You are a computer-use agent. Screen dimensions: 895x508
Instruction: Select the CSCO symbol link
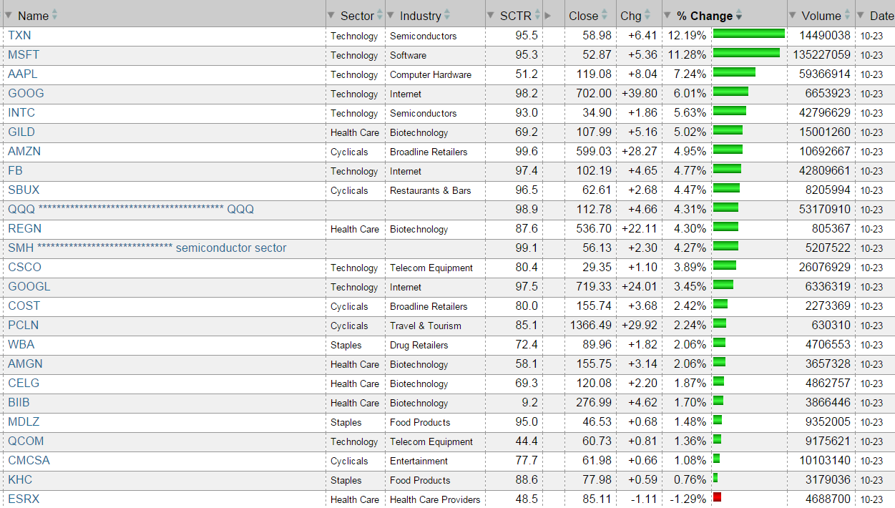(x=24, y=267)
